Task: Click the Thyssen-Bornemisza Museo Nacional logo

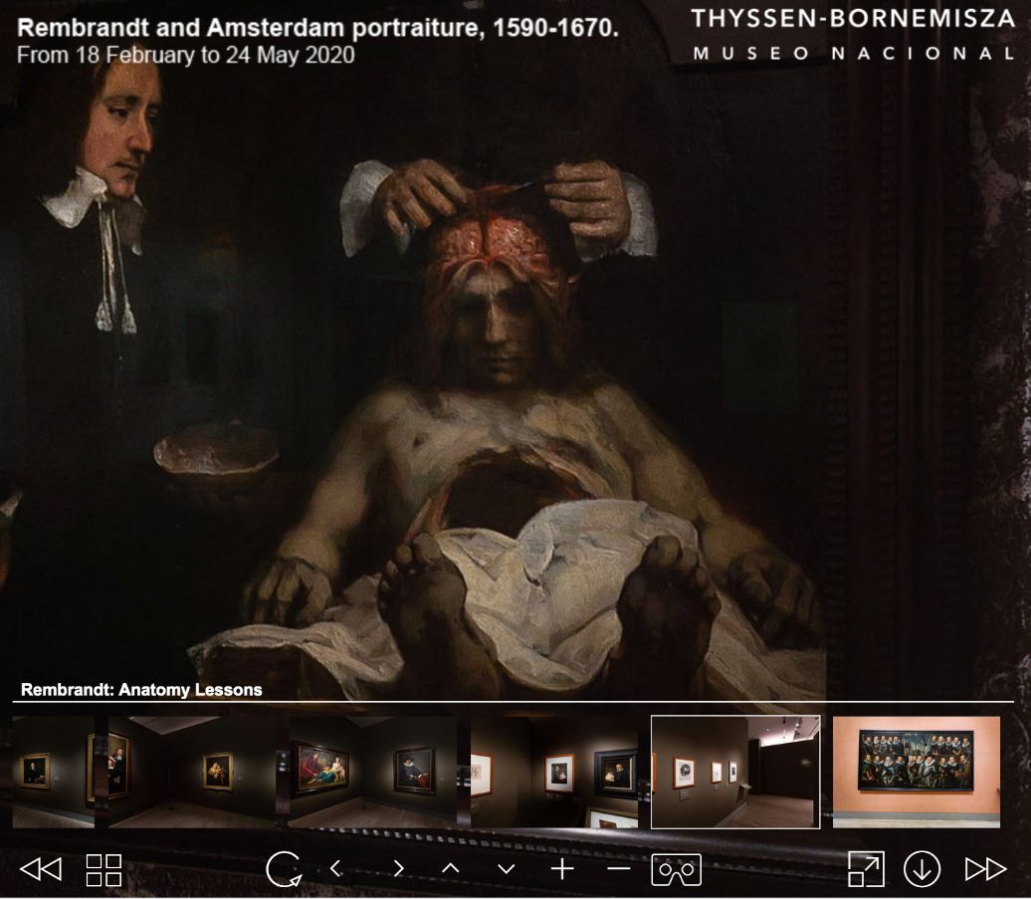Action: (x=854, y=35)
